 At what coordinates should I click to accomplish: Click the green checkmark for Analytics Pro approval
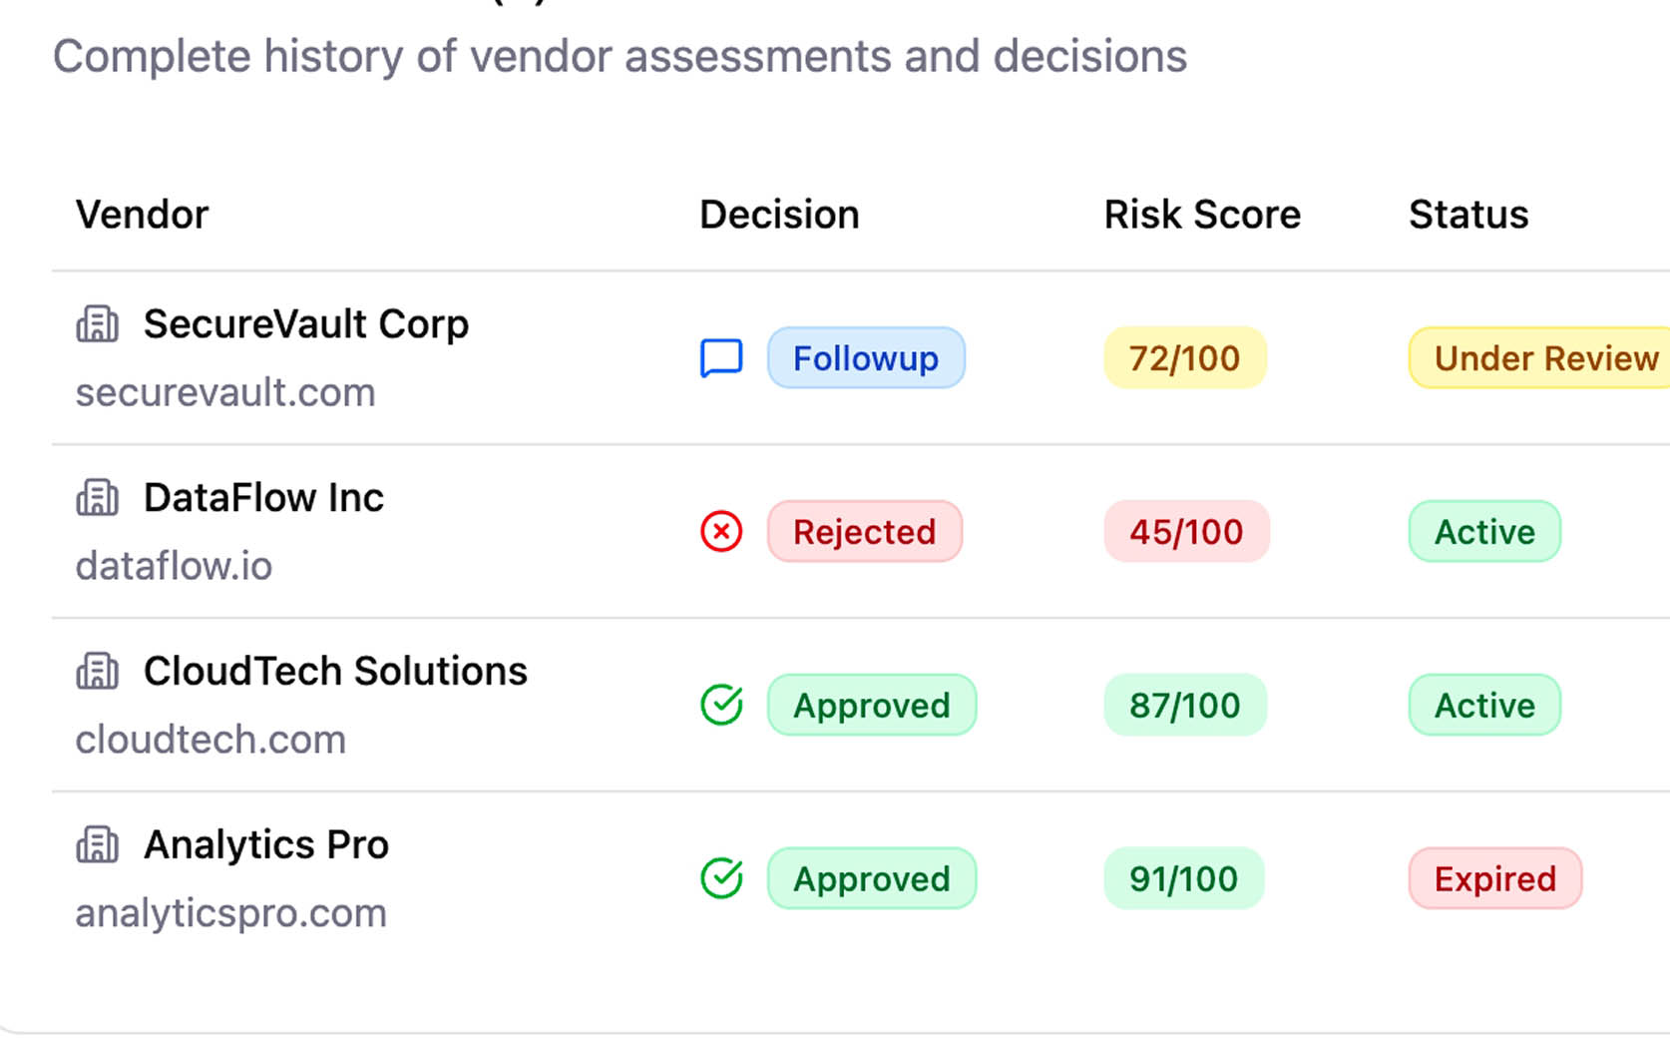721,878
